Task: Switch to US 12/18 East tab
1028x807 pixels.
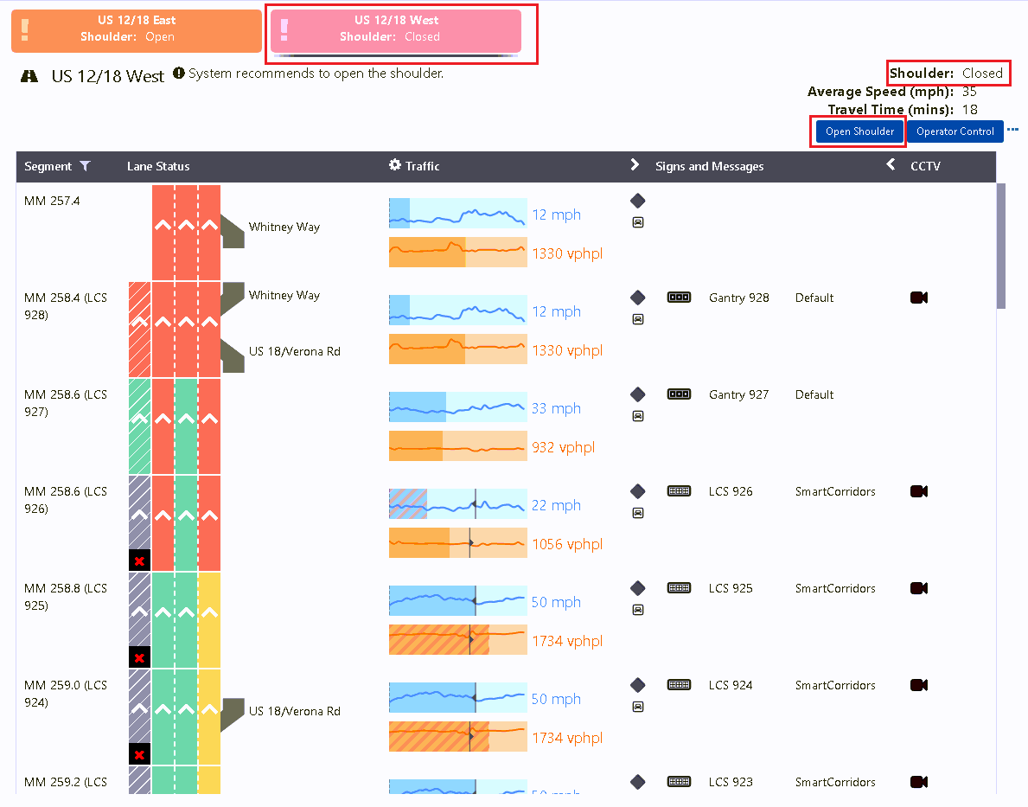Action: [x=137, y=30]
